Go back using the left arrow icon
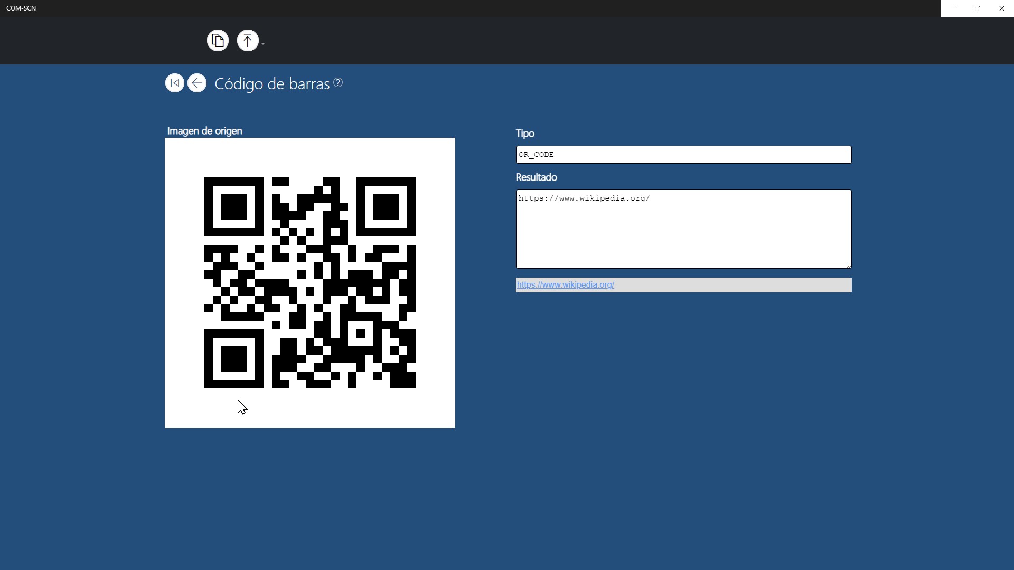Viewport: 1014px width, 570px height. coord(197,83)
